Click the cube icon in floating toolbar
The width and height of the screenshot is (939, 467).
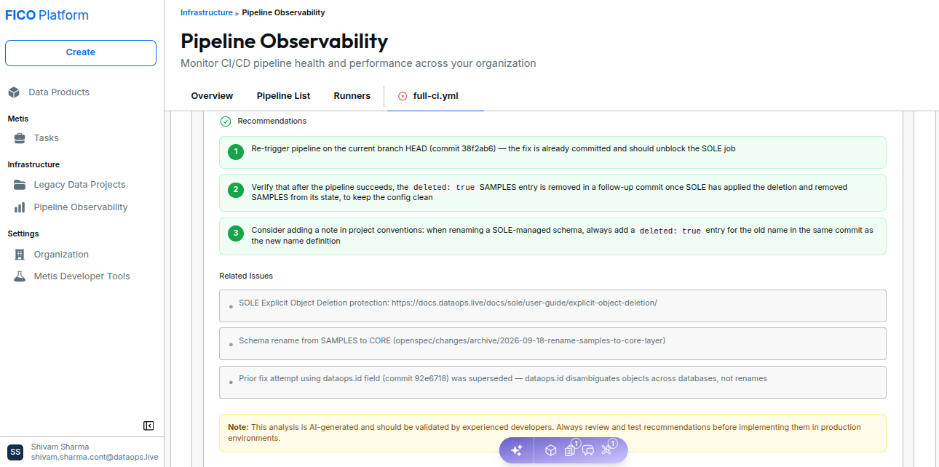tap(551, 450)
